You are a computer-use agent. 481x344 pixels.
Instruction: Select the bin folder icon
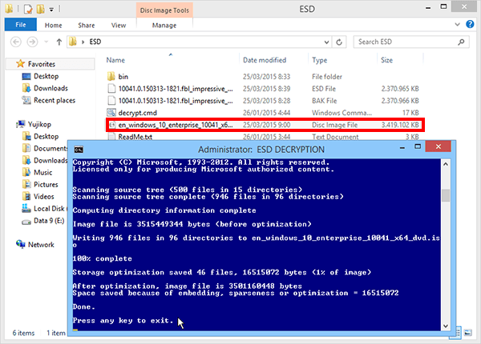[x=111, y=76]
